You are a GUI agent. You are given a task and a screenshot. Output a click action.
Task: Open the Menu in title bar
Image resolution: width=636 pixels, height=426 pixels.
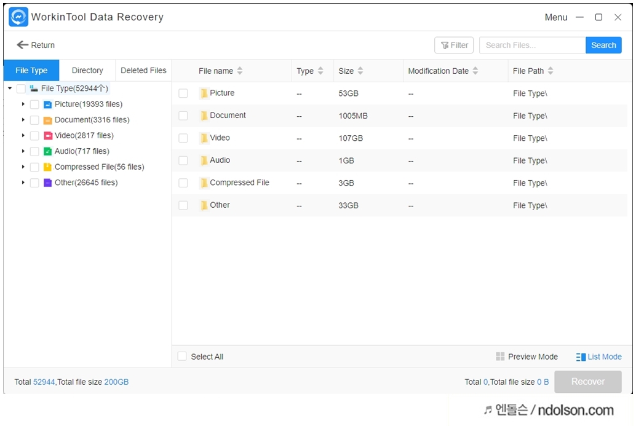pyautogui.click(x=555, y=17)
